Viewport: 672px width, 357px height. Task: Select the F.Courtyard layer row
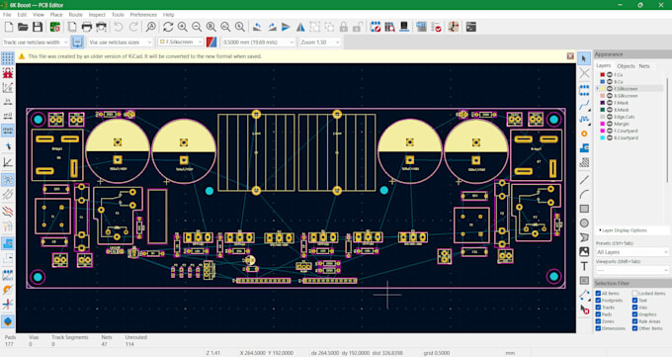click(x=630, y=131)
